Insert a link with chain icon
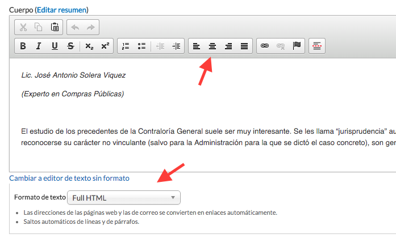 click(264, 46)
